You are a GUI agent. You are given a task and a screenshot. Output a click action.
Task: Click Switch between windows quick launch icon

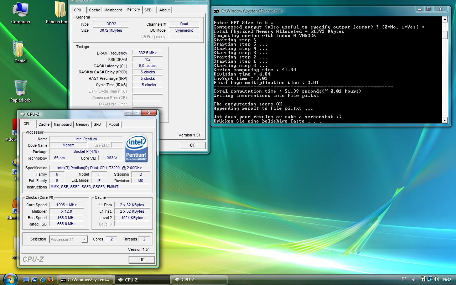[x=34, y=280]
